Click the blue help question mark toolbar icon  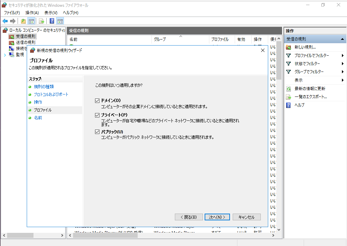pyautogui.click(x=52, y=21)
